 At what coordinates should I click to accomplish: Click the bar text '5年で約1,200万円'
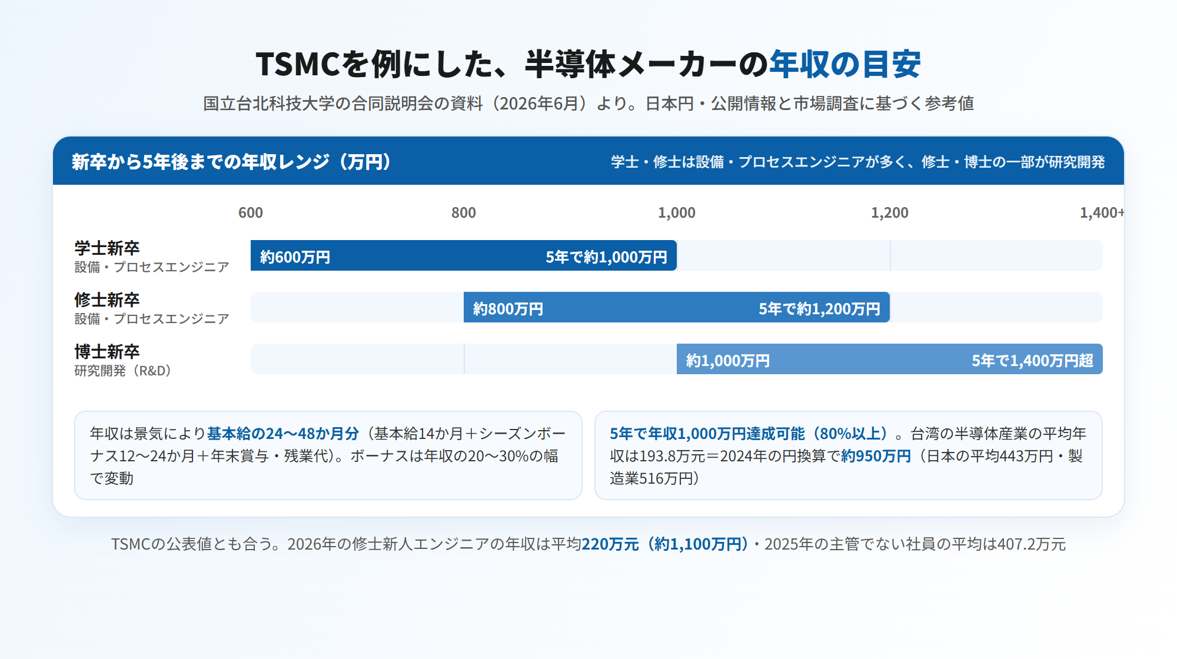(819, 309)
